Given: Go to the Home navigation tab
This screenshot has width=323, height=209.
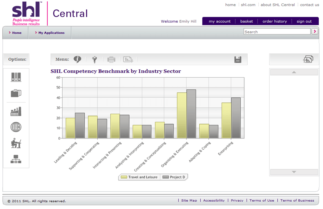Looking at the screenshot, I should (15, 33).
